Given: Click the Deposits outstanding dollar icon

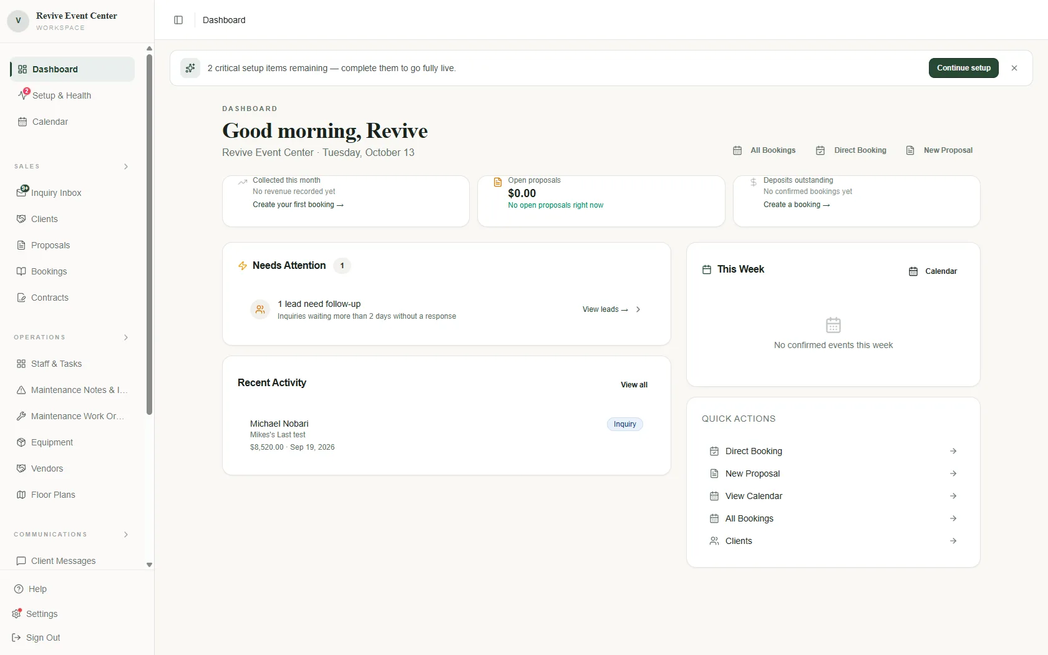Looking at the screenshot, I should [754, 182].
